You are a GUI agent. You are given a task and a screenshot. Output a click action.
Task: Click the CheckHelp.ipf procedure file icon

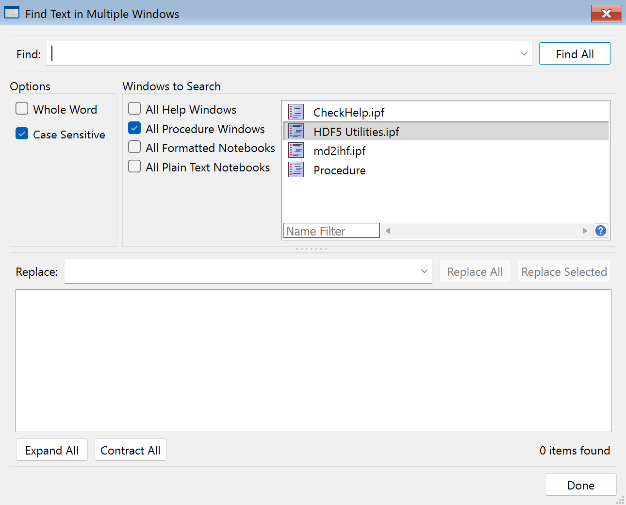pyautogui.click(x=296, y=112)
